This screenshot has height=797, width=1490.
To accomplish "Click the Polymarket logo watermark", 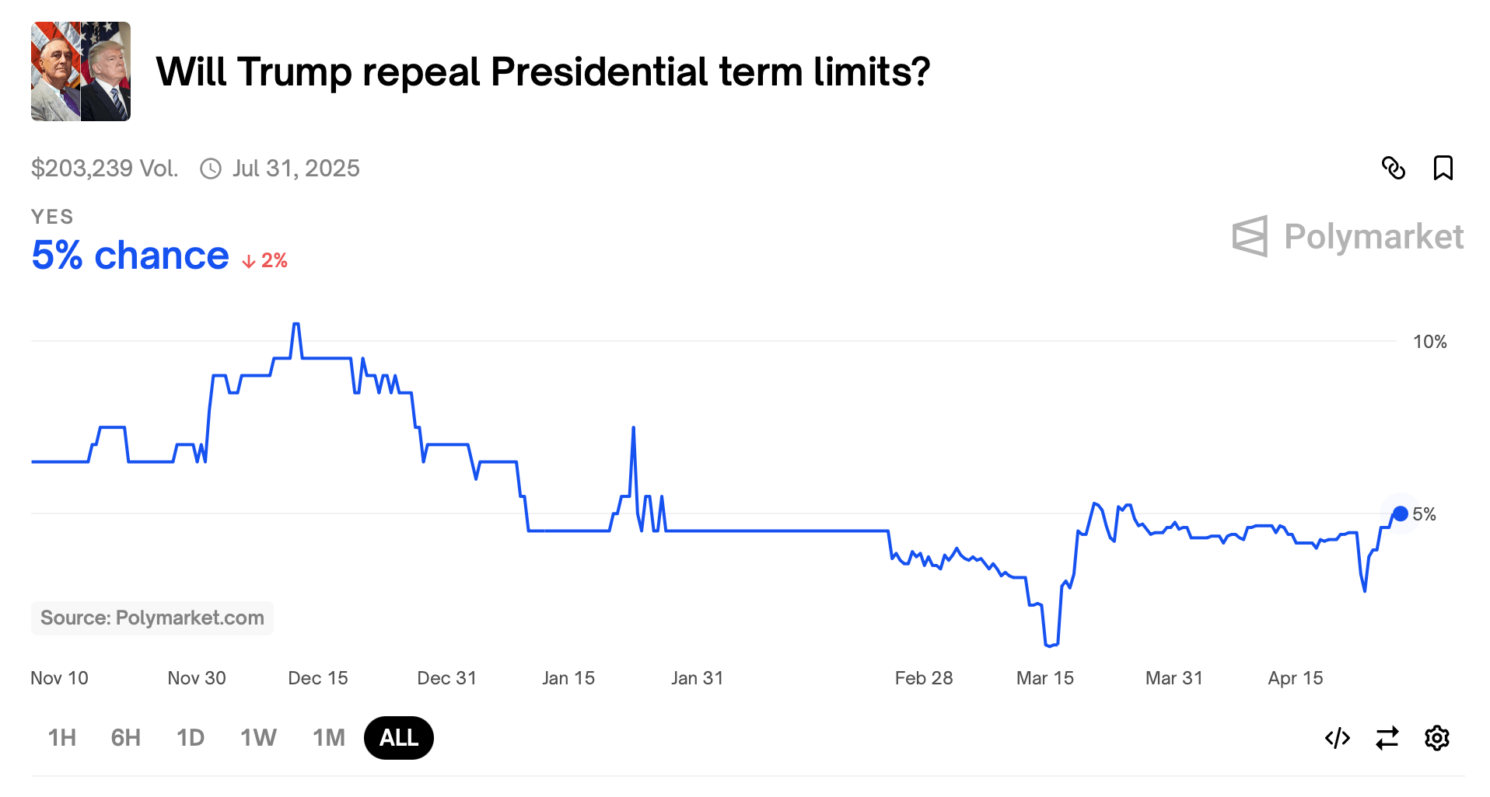I will coord(1348,236).
